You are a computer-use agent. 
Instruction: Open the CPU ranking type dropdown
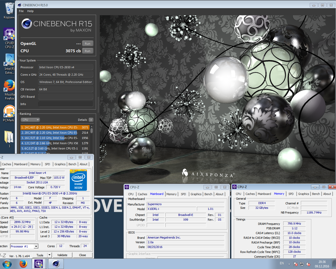click(30, 120)
